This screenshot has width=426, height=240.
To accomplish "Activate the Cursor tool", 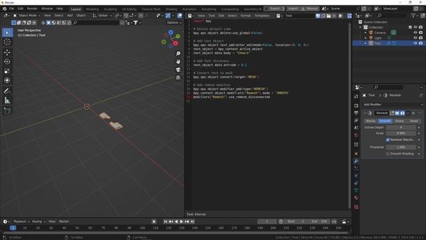I will coord(7,42).
